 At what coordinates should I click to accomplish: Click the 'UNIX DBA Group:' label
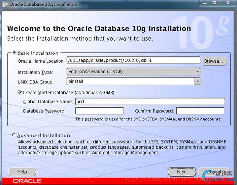point(36,82)
